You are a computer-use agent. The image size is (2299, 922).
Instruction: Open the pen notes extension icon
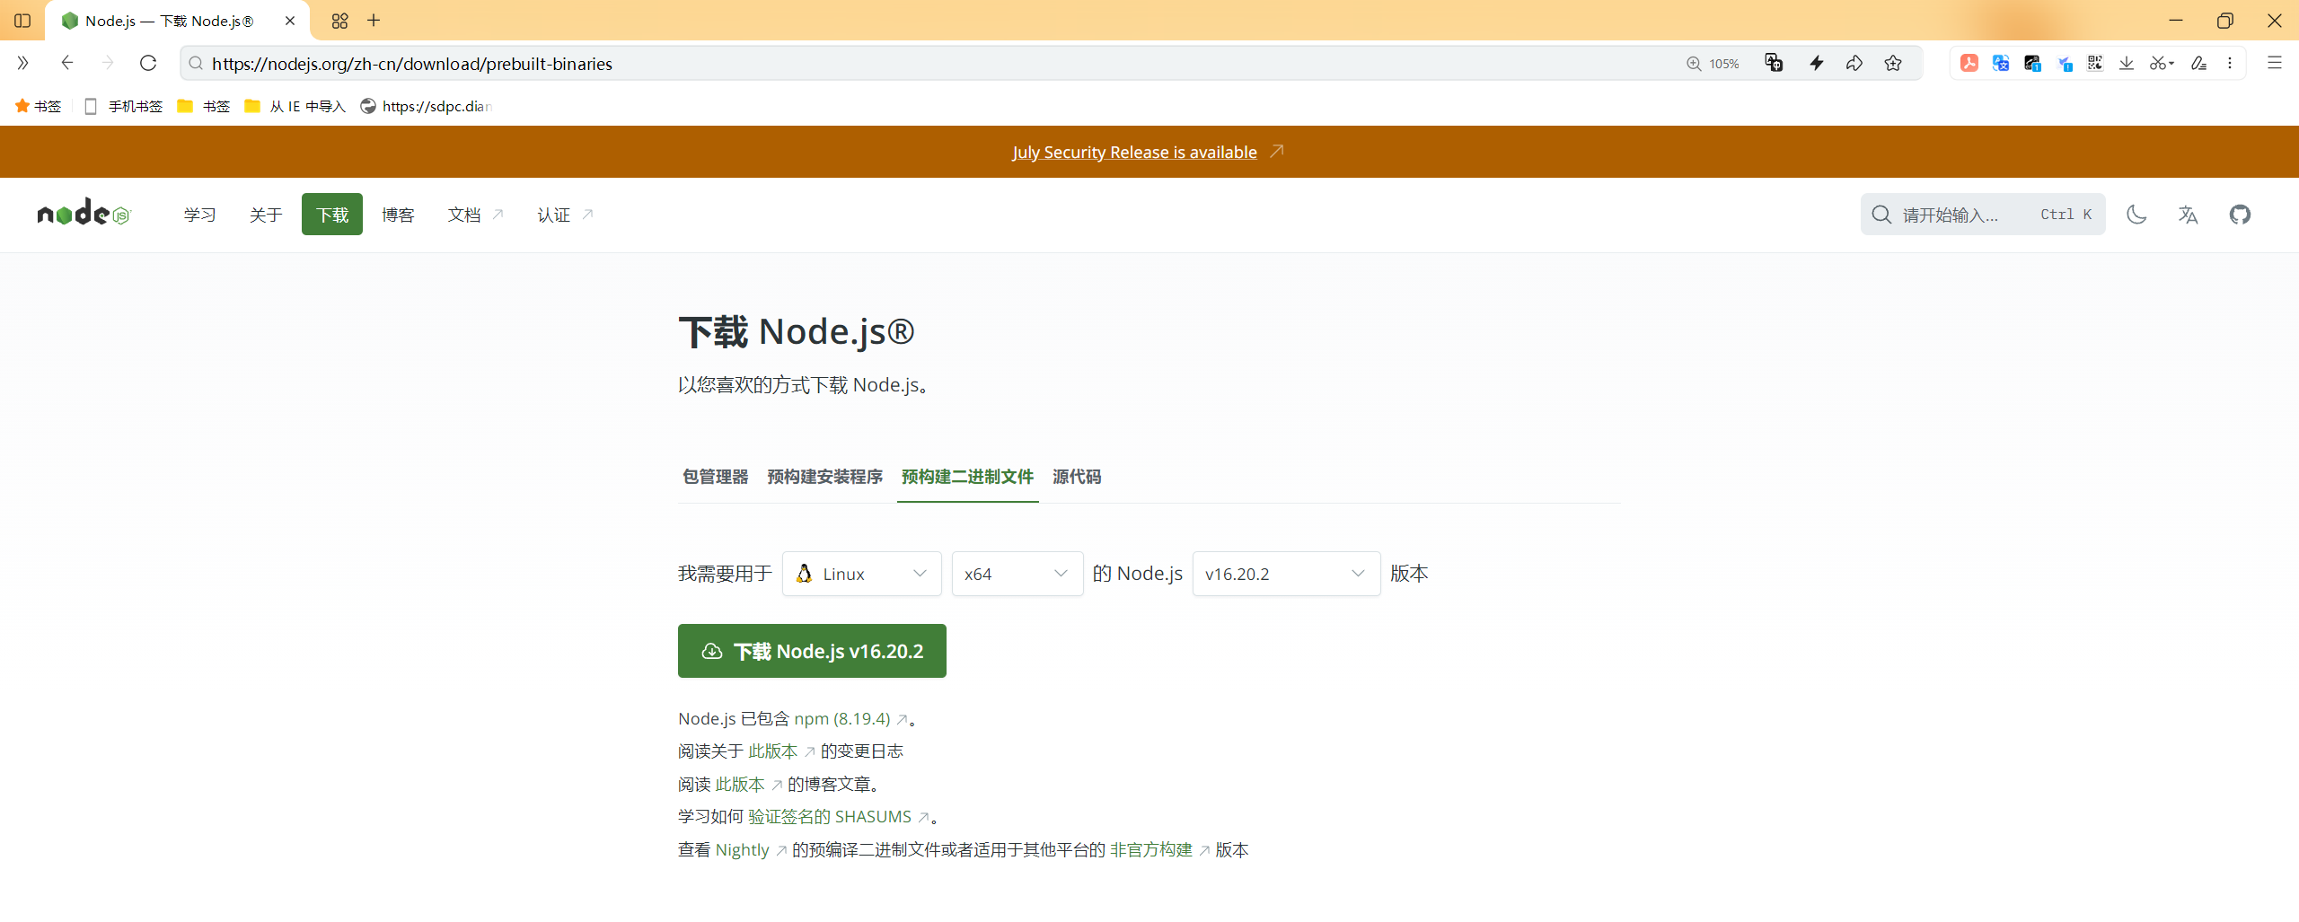(x=2198, y=63)
